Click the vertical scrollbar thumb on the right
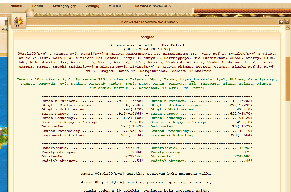 tap(288, 78)
